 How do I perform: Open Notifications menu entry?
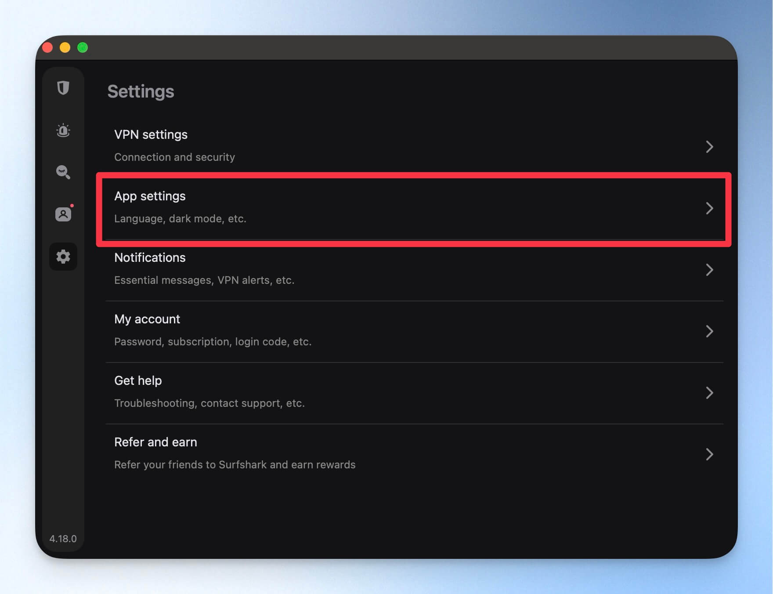click(x=414, y=270)
